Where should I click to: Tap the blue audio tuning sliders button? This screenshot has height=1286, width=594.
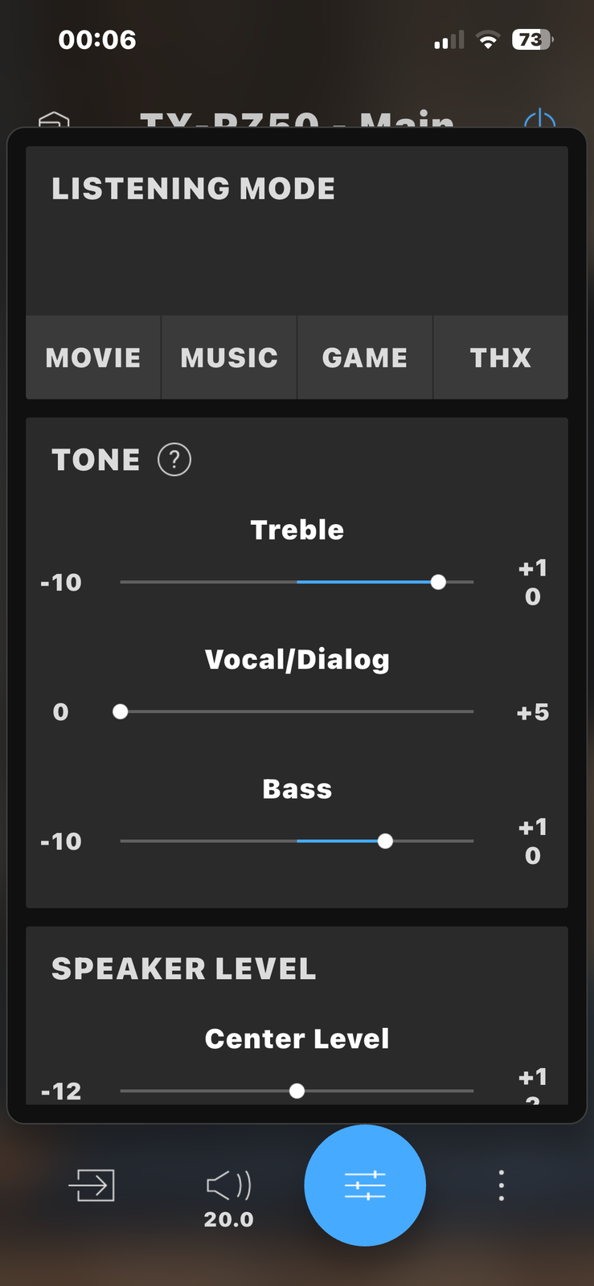pos(365,1186)
